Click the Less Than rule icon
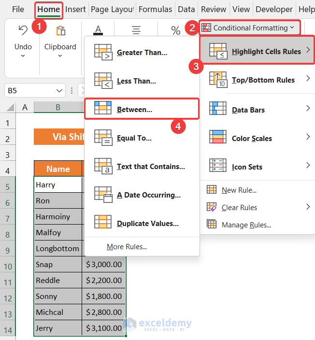 point(103,81)
